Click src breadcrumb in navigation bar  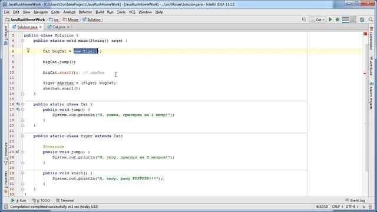point(54,19)
